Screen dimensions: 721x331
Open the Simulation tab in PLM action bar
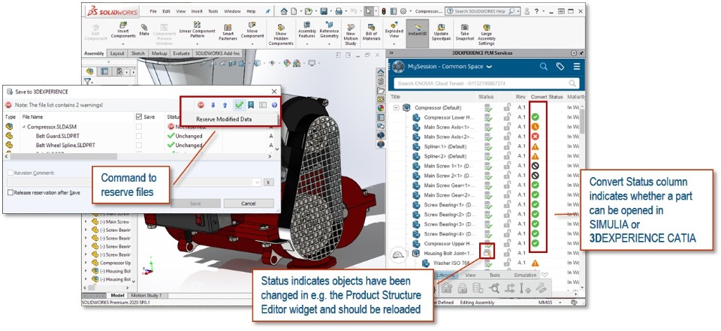(525, 275)
